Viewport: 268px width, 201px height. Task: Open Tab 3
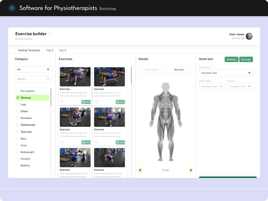pos(62,50)
